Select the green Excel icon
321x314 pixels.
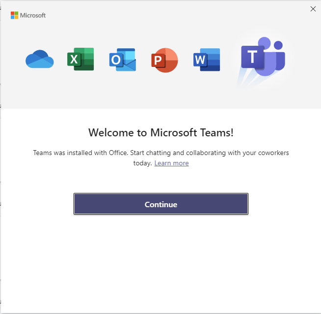coord(80,60)
